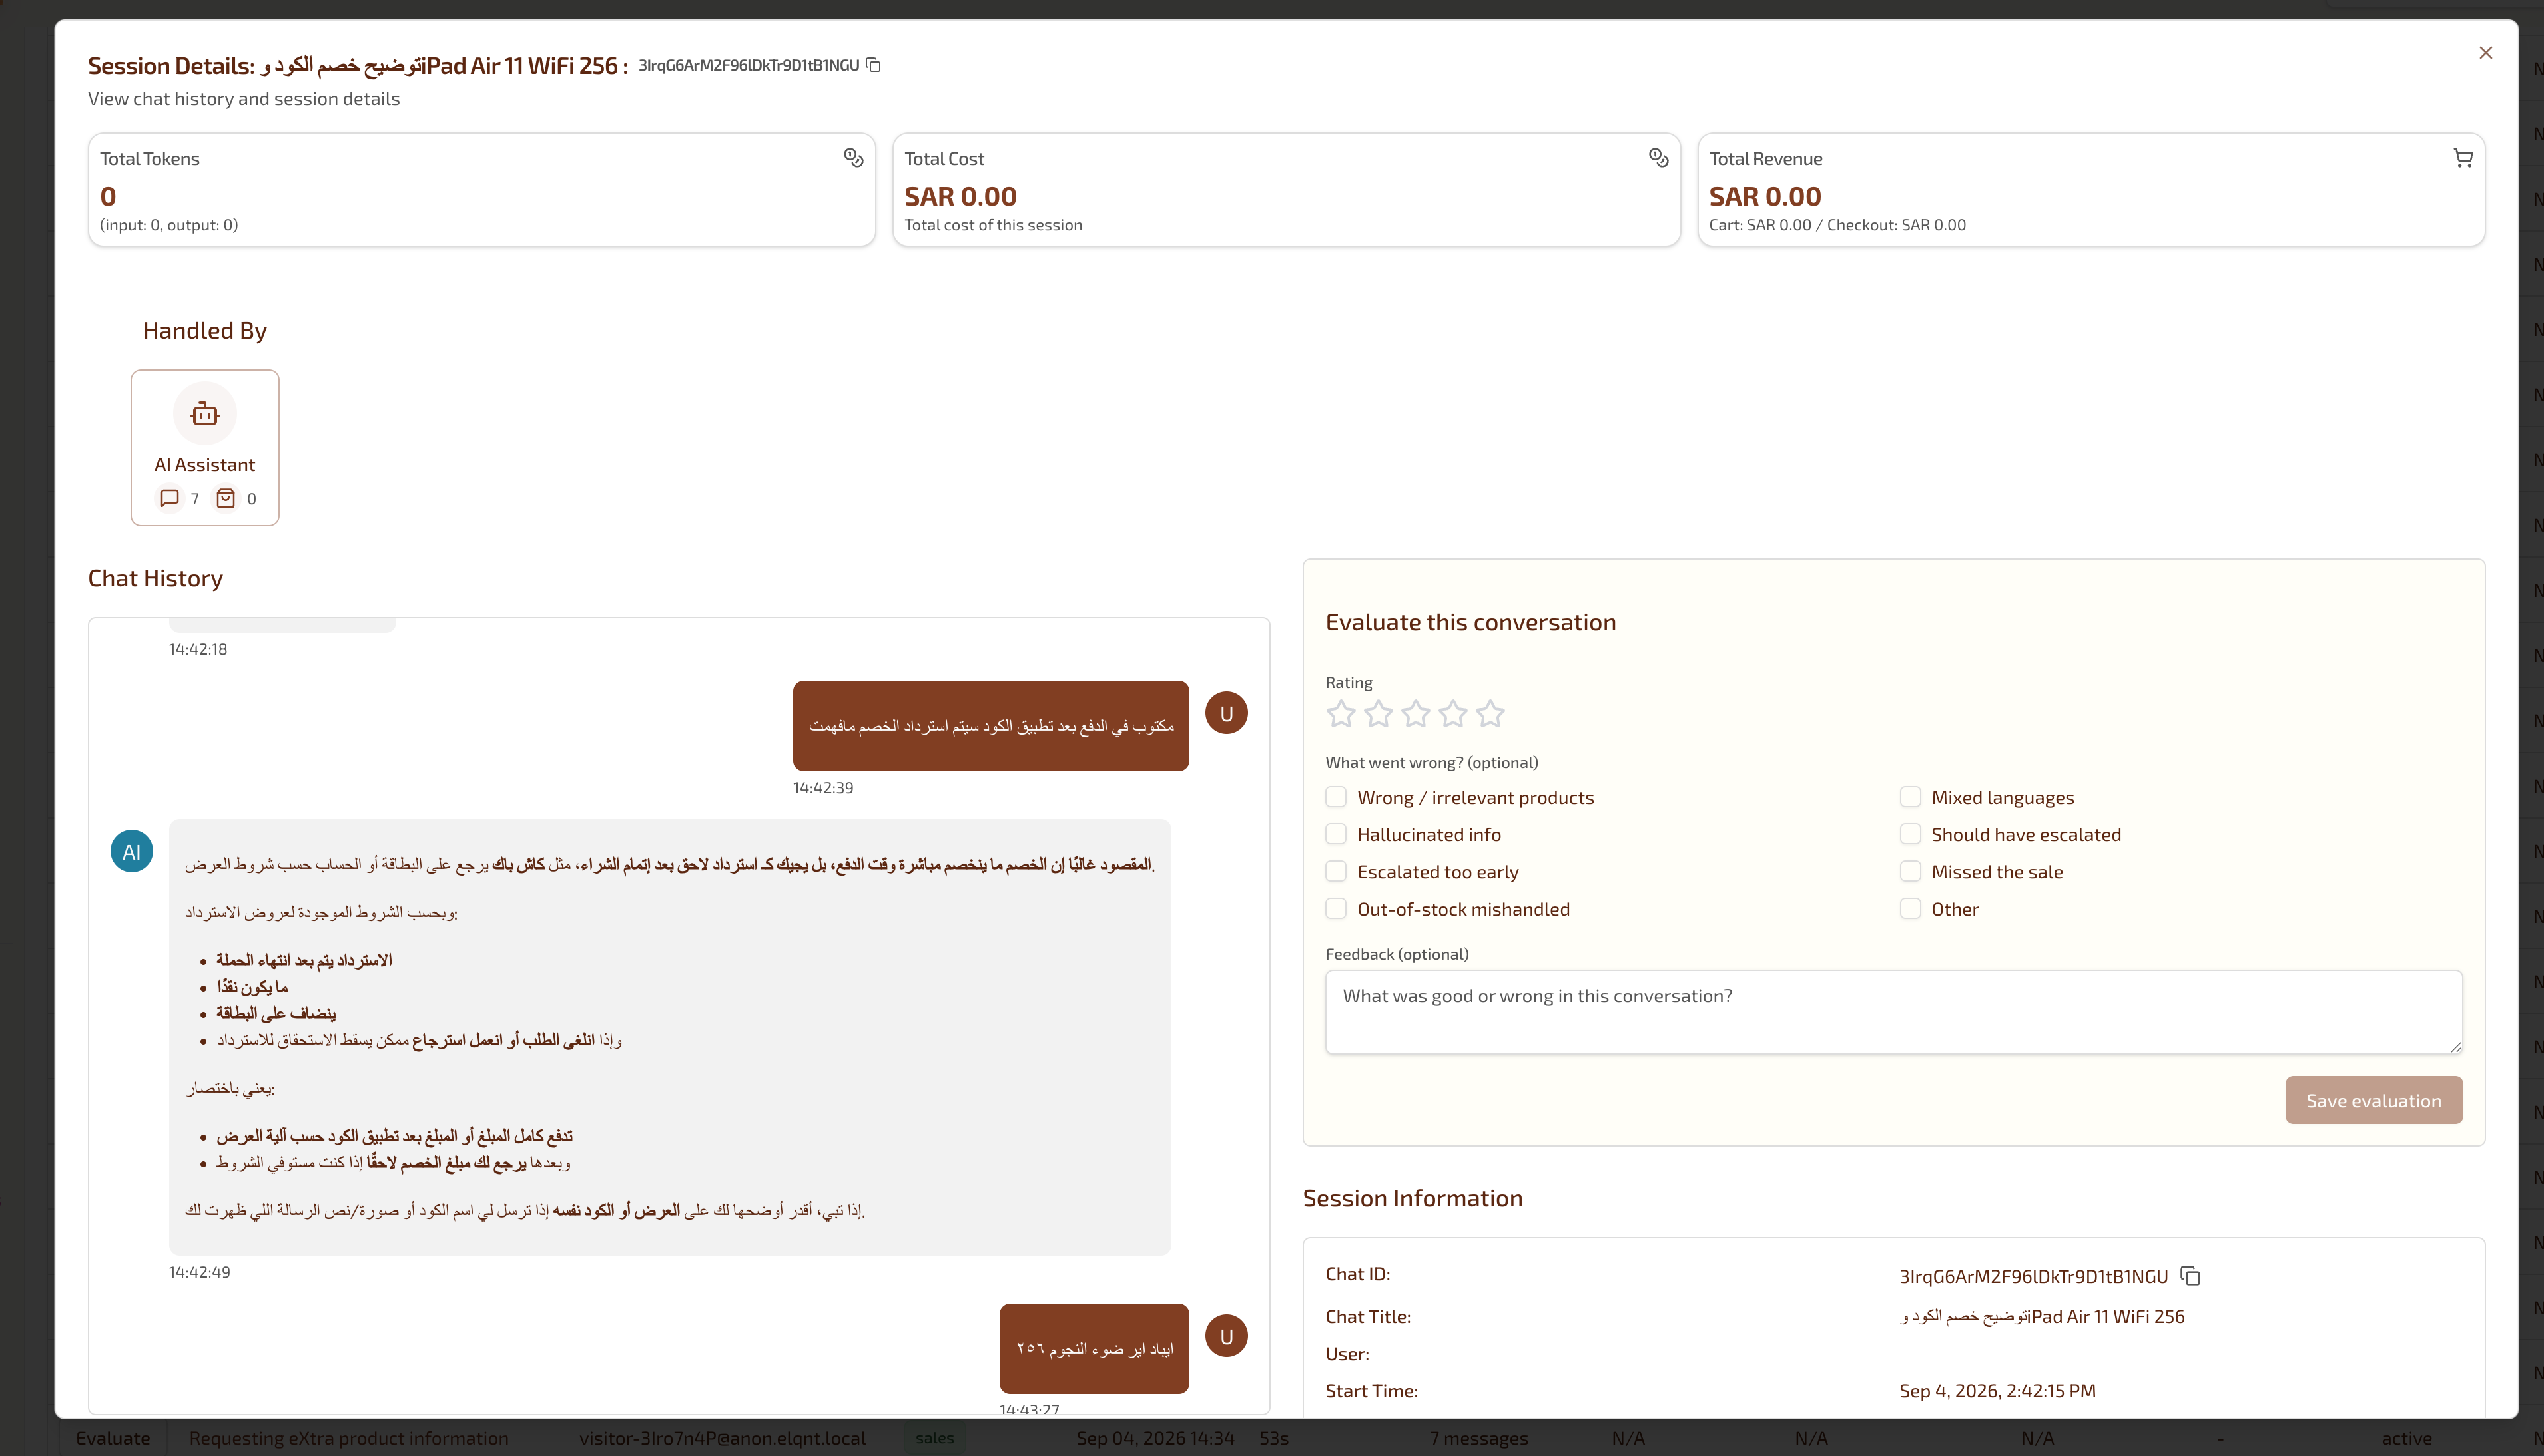This screenshot has width=2544, height=1456.
Task: Click the Start Time value Sep 4, 2026
Action: [x=1997, y=1391]
